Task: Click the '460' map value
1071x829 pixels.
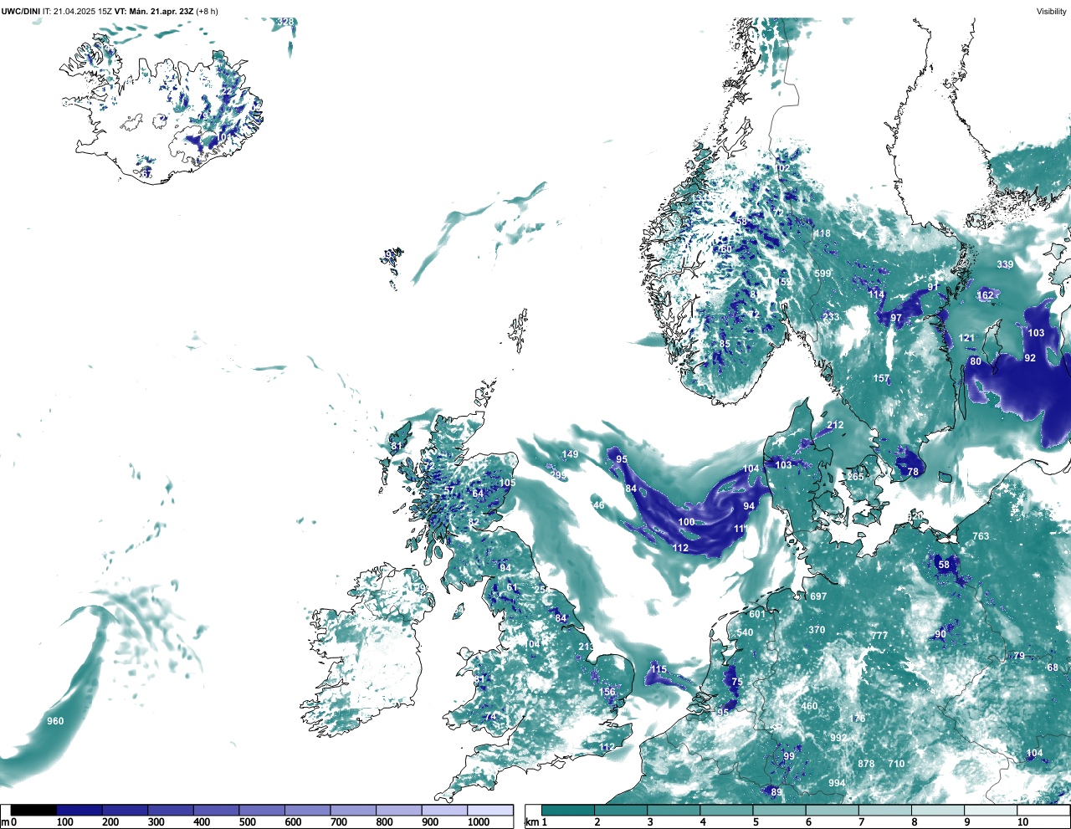Action: 809,706
